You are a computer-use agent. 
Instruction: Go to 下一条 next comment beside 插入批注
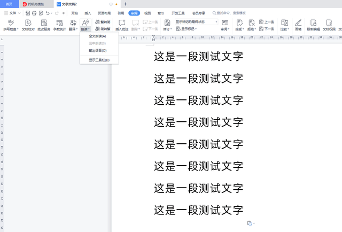(x=151, y=29)
